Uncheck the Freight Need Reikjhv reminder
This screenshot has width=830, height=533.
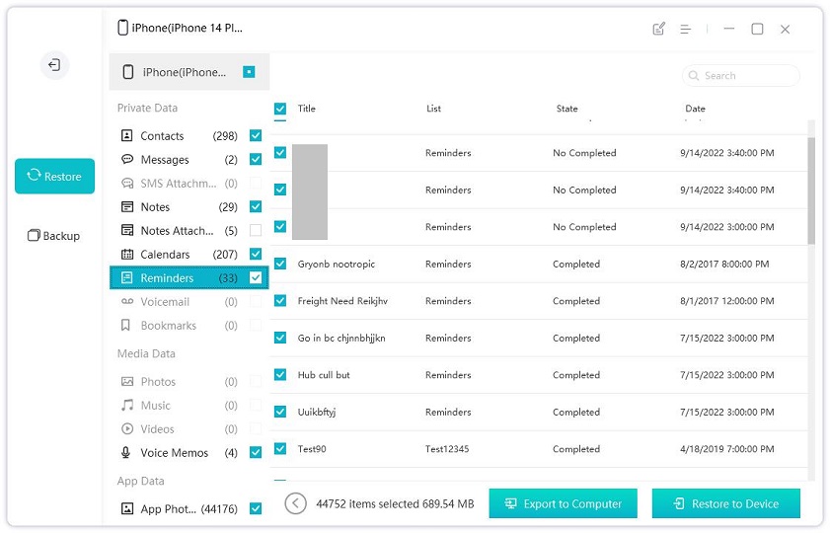pos(280,301)
